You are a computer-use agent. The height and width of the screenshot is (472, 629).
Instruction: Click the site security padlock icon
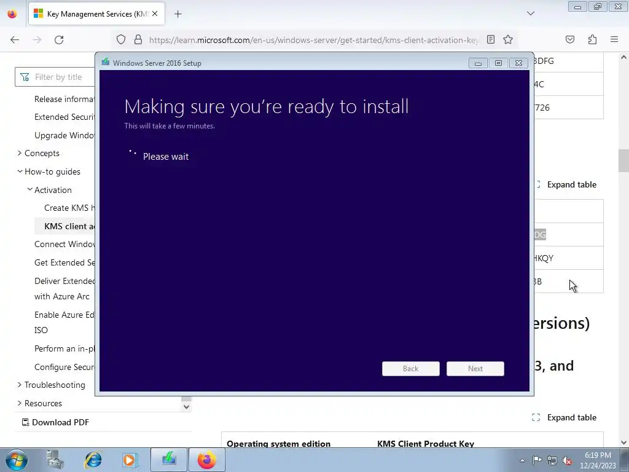pos(138,40)
